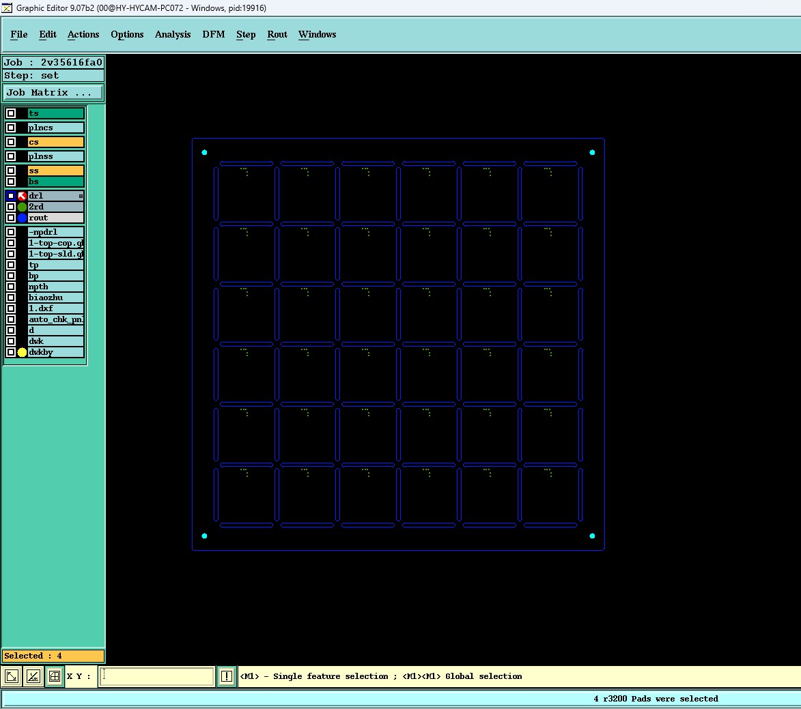This screenshot has width=801, height=709.
Task: Toggle the 1.dxf layer checkbox
Action: click(x=11, y=308)
